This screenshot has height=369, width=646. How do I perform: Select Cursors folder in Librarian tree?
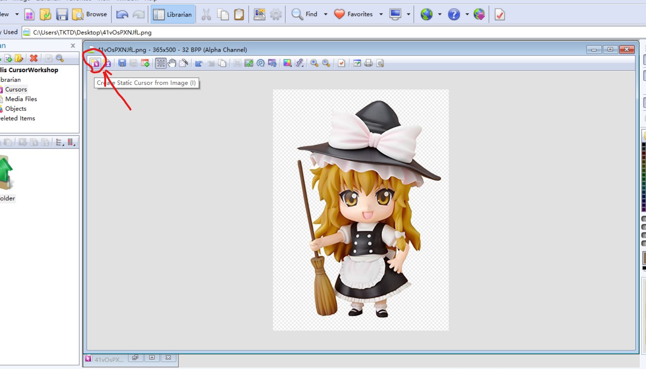coord(16,89)
